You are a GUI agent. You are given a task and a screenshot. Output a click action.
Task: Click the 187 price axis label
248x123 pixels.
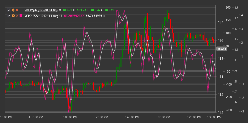pyautogui.click(x=220, y=22)
